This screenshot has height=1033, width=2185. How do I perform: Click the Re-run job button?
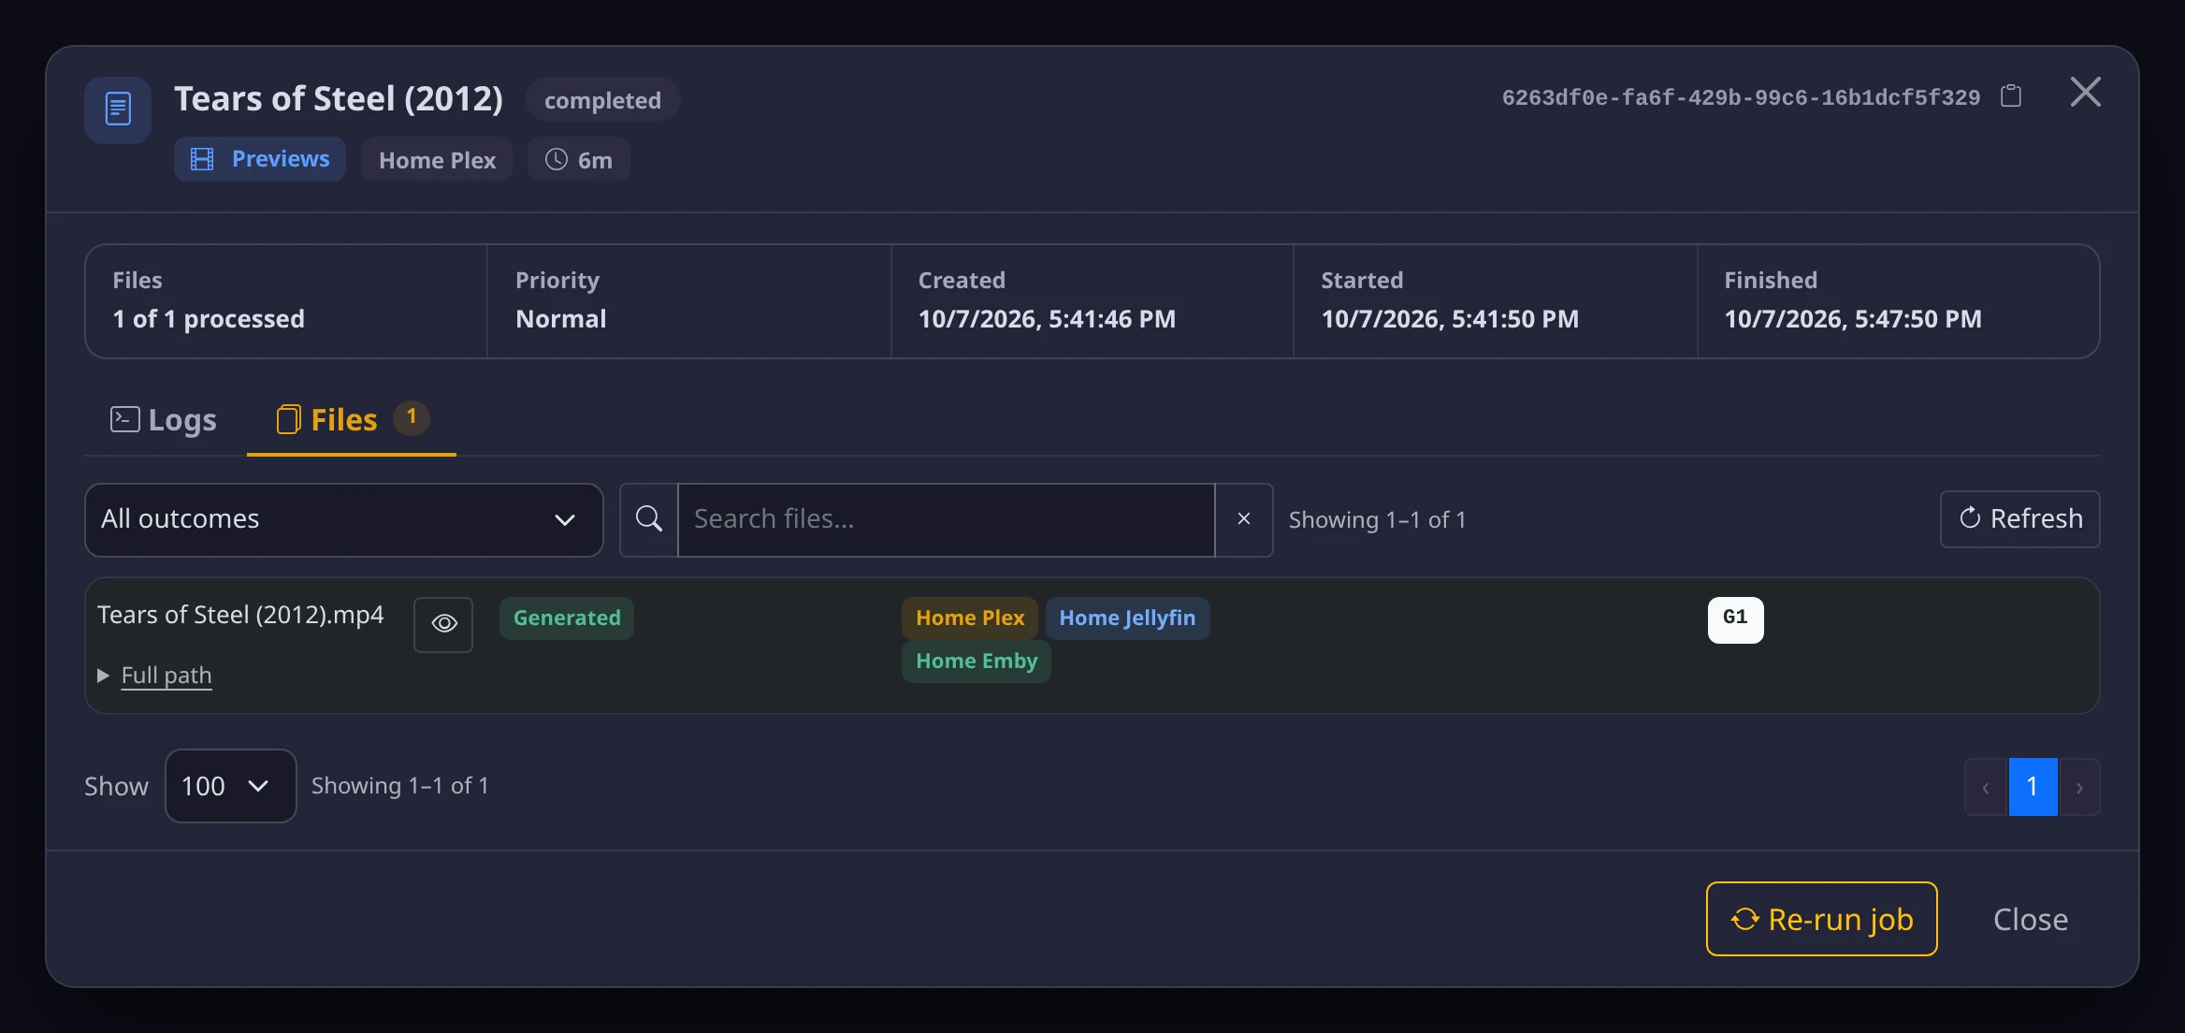1821,919
